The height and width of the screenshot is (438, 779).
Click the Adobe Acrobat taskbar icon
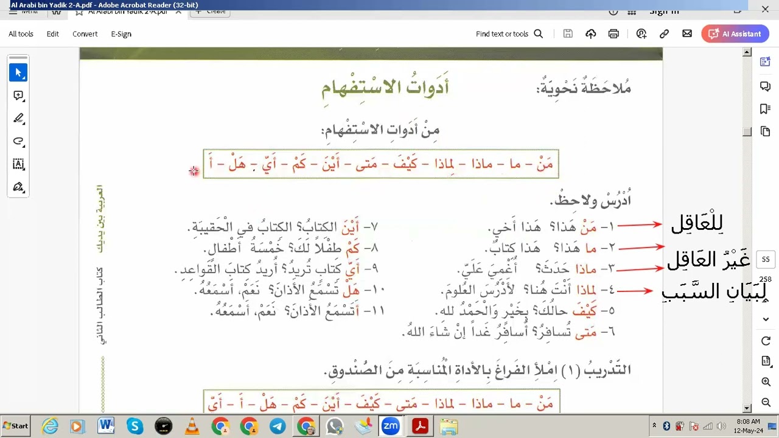[420, 426]
